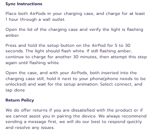This screenshot has height=132, width=153.
Task: Click the paragraph starting 'Open the lid'
Action: tap(74, 32)
